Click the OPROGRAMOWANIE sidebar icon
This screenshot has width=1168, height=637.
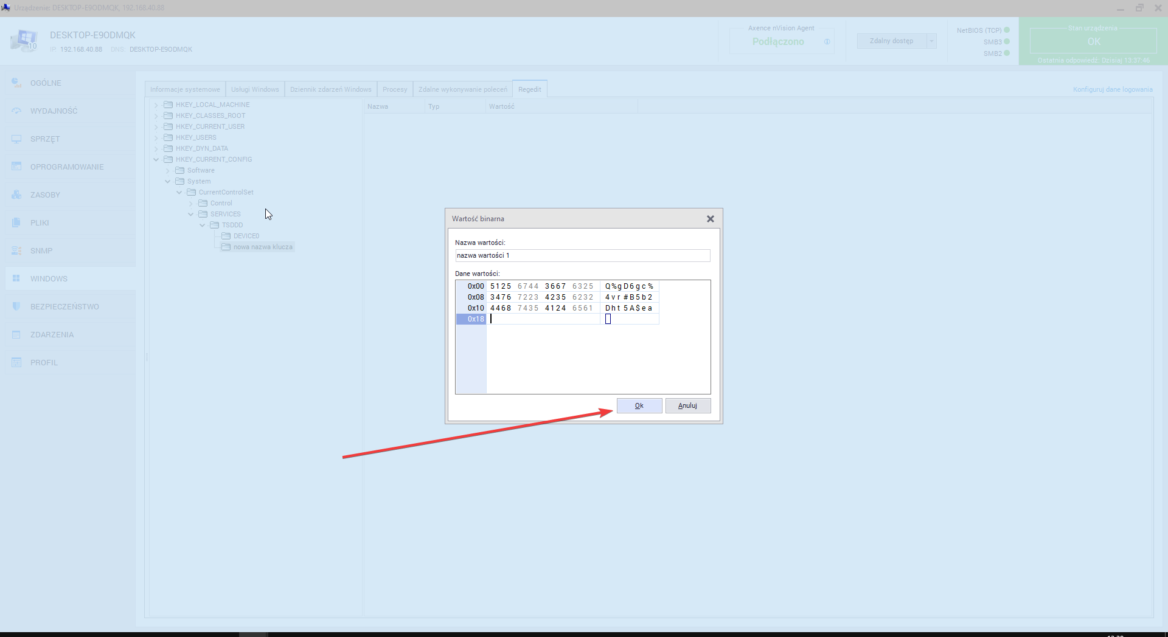click(x=16, y=167)
